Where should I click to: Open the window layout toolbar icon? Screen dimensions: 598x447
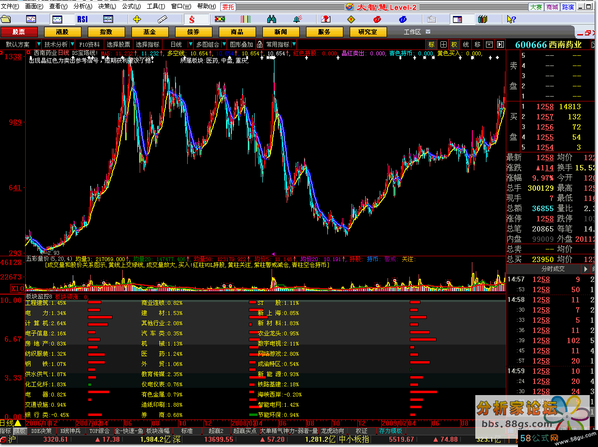coord(457,19)
